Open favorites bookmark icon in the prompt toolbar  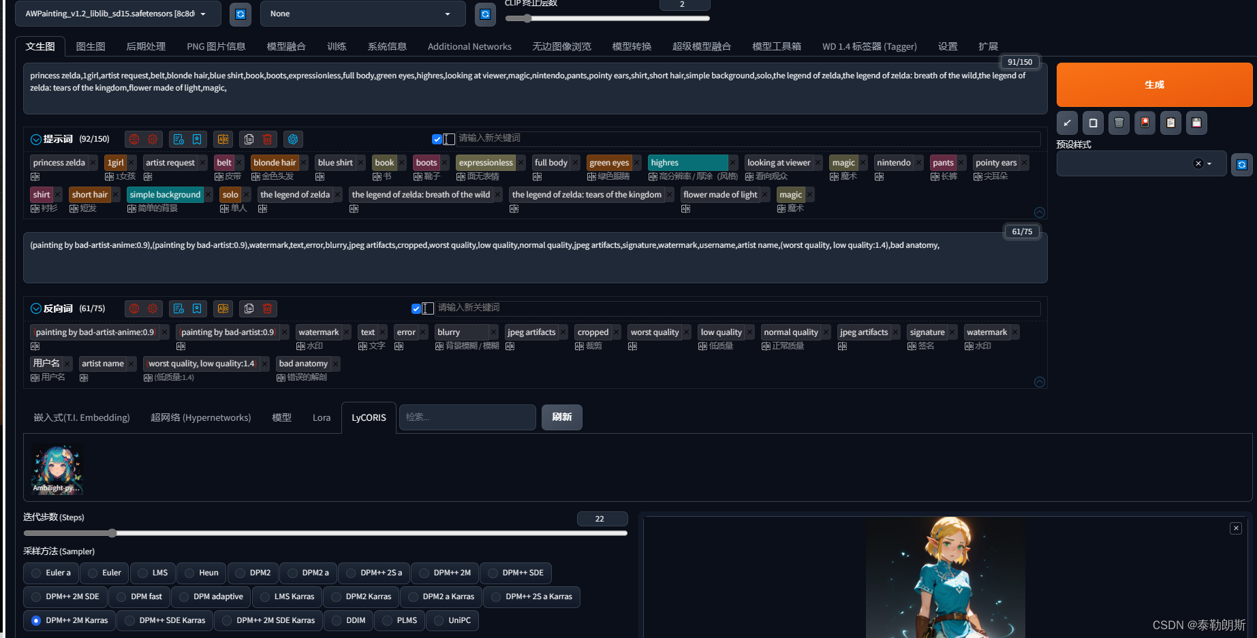tap(197, 140)
